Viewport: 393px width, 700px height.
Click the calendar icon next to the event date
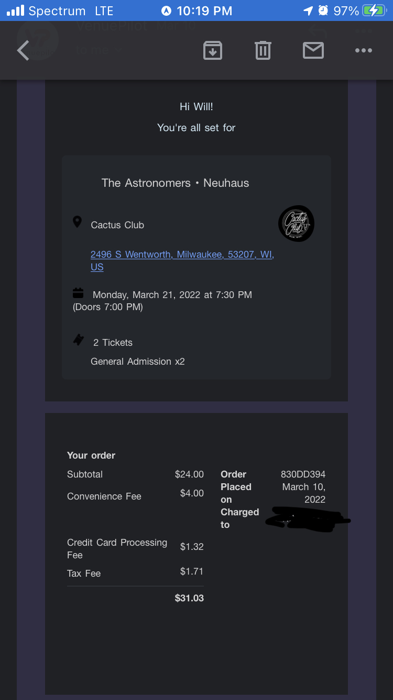(x=78, y=293)
